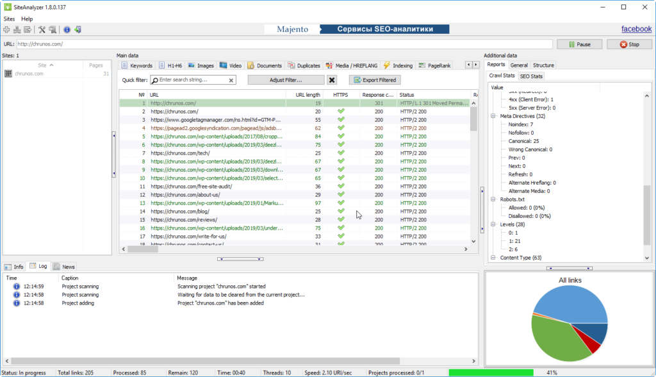Image resolution: width=656 pixels, height=377 pixels.
Task: Open the export icon on the toolbar
Action: click(x=27, y=29)
